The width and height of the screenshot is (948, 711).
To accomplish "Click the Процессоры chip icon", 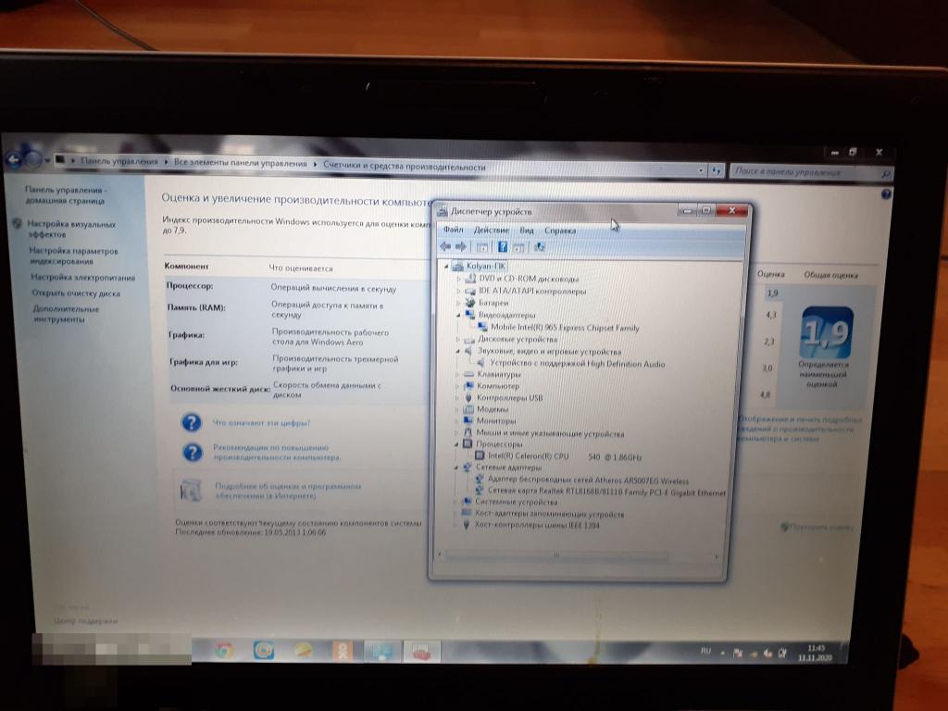I will point(468,443).
